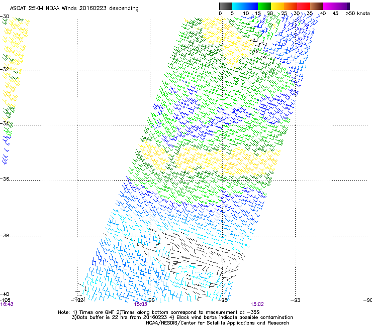This screenshot has width=372, height=326.
Task: Click the brown 35-40 knots legend color
Action: tap(317, 6)
